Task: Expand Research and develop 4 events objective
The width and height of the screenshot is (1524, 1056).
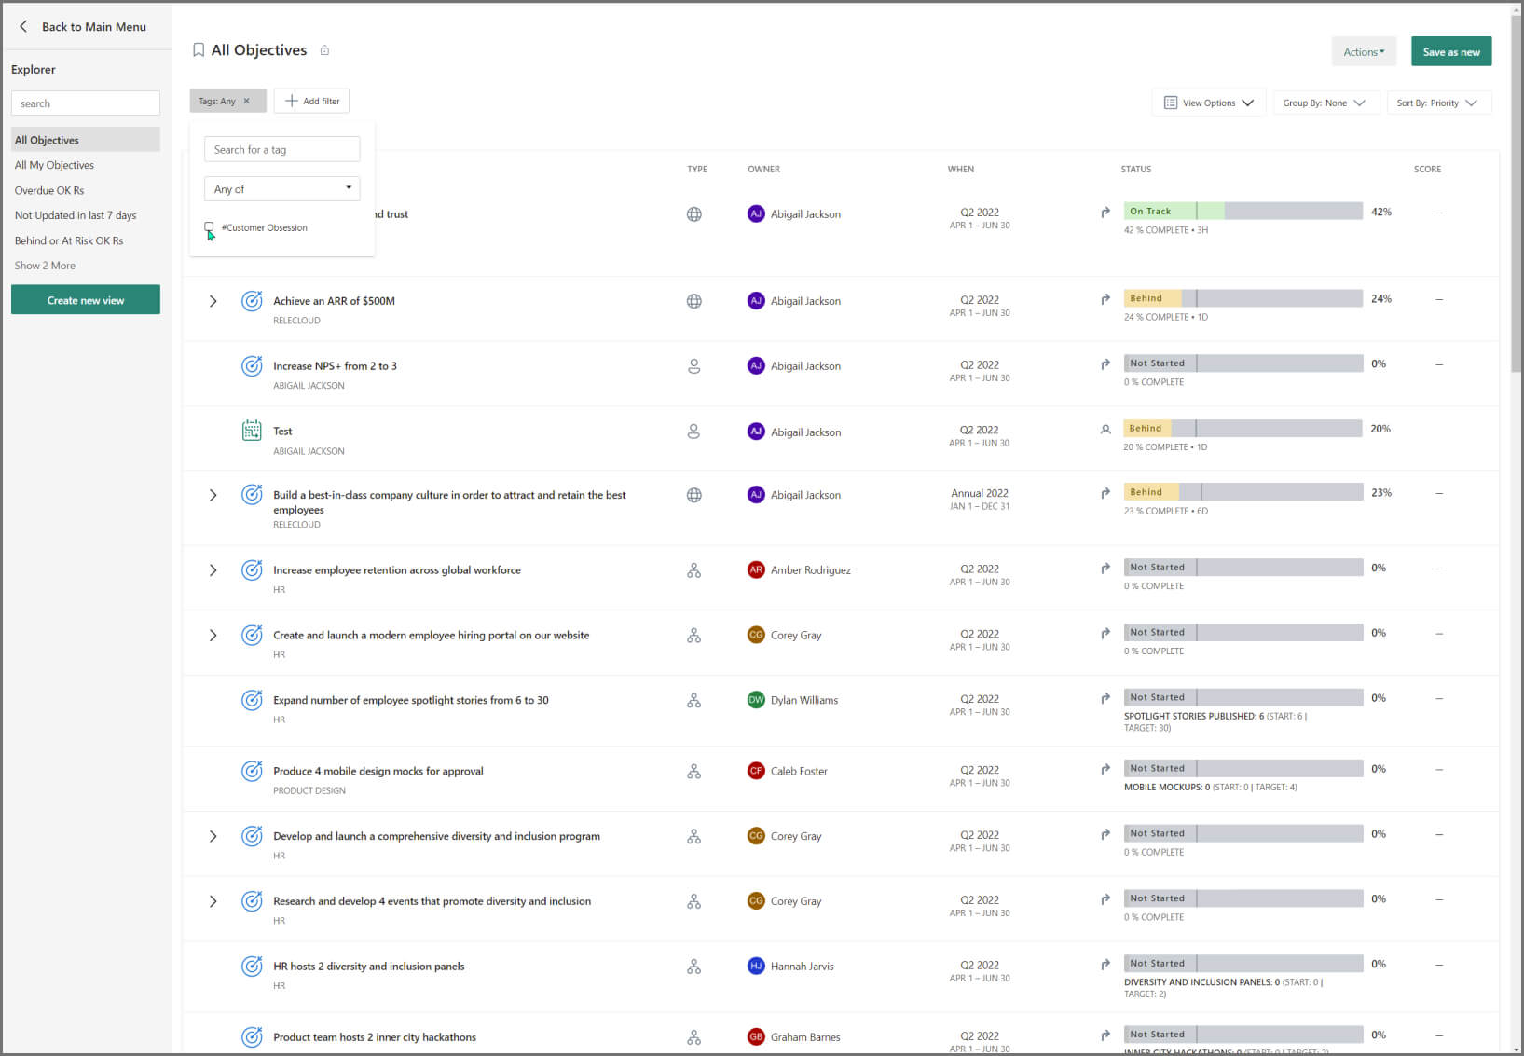Action: pyautogui.click(x=213, y=901)
